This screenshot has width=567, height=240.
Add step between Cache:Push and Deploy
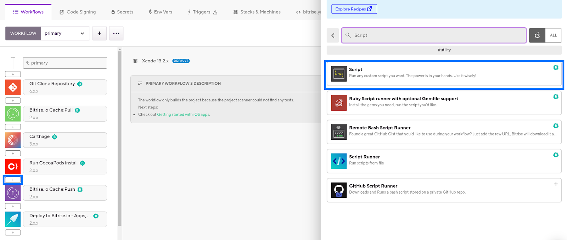pyautogui.click(x=13, y=206)
